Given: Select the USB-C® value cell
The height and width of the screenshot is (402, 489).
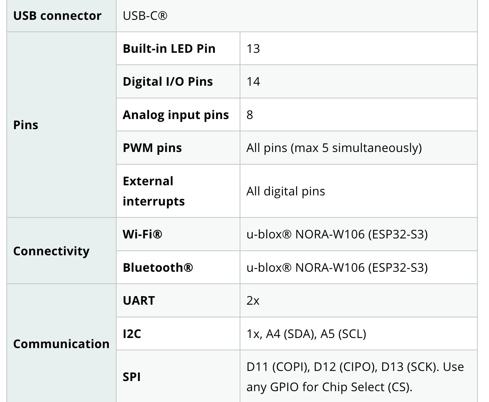Looking at the screenshot, I should (x=296, y=16).
